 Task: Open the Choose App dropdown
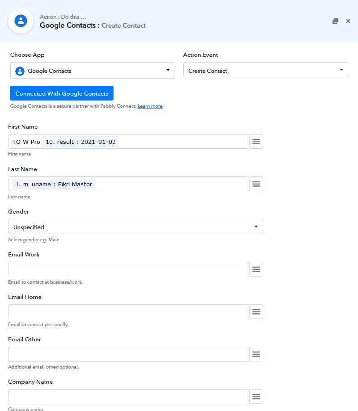tap(92, 70)
